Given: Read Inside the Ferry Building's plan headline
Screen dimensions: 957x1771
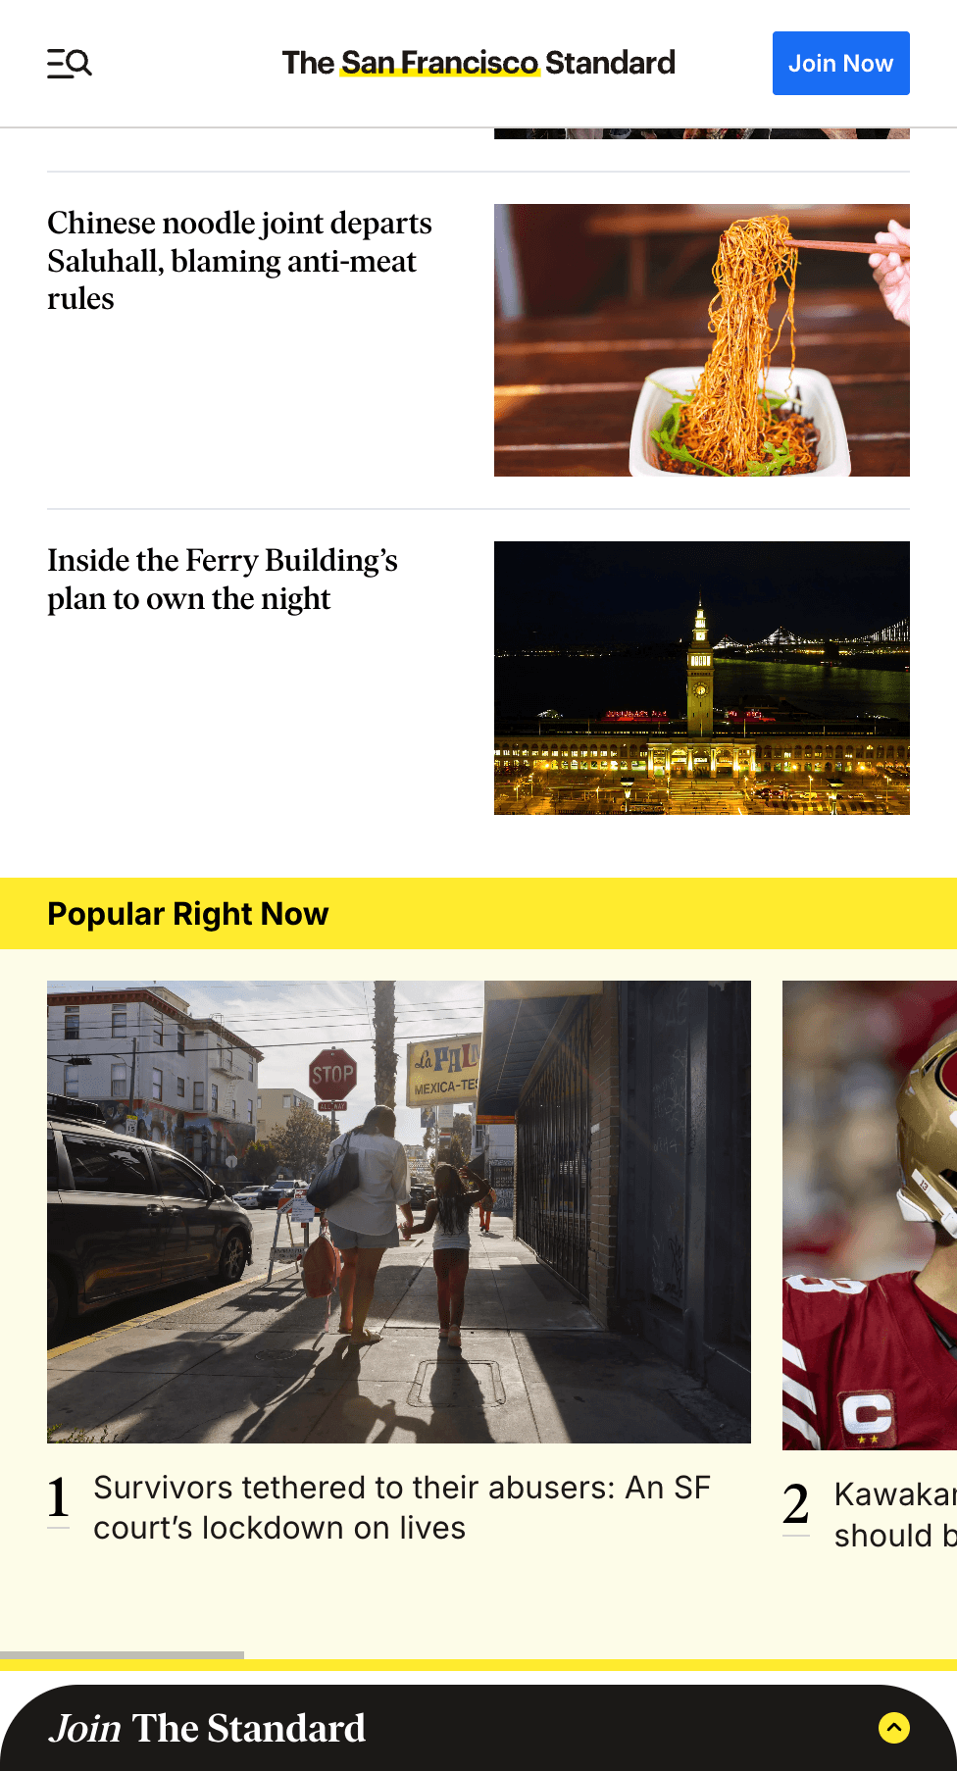Looking at the screenshot, I should (x=223, y=579).
